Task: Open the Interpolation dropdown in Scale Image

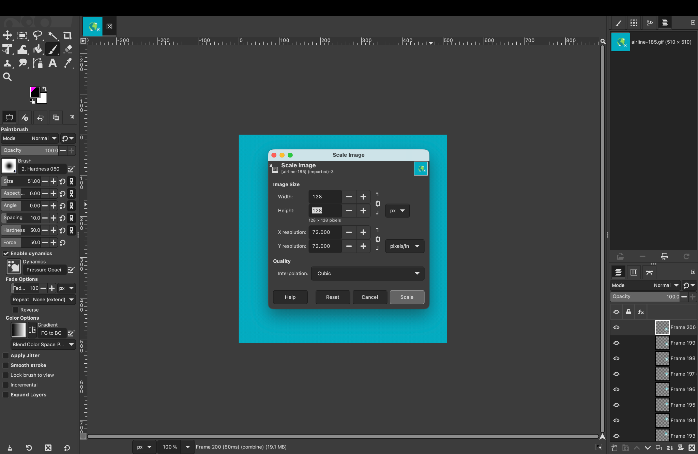Action: (367, 273)
